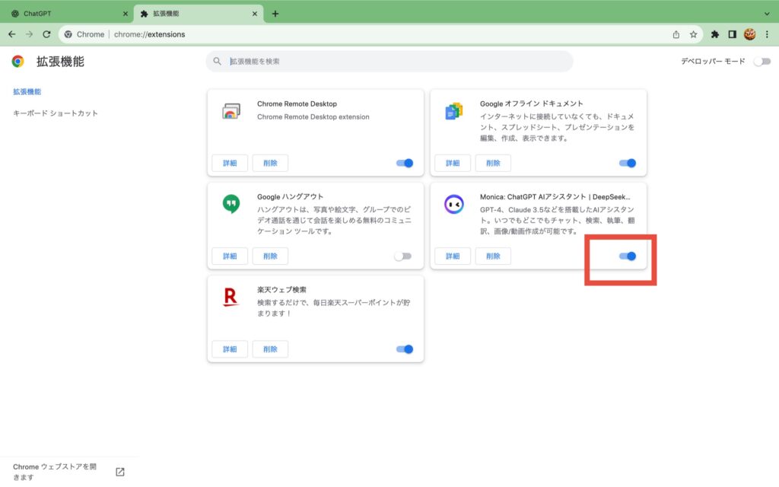This screenshot has width=779, height=487.
Task: Click the Chrome Remote Desktop extension icon
Action: [x=231, y=111]
